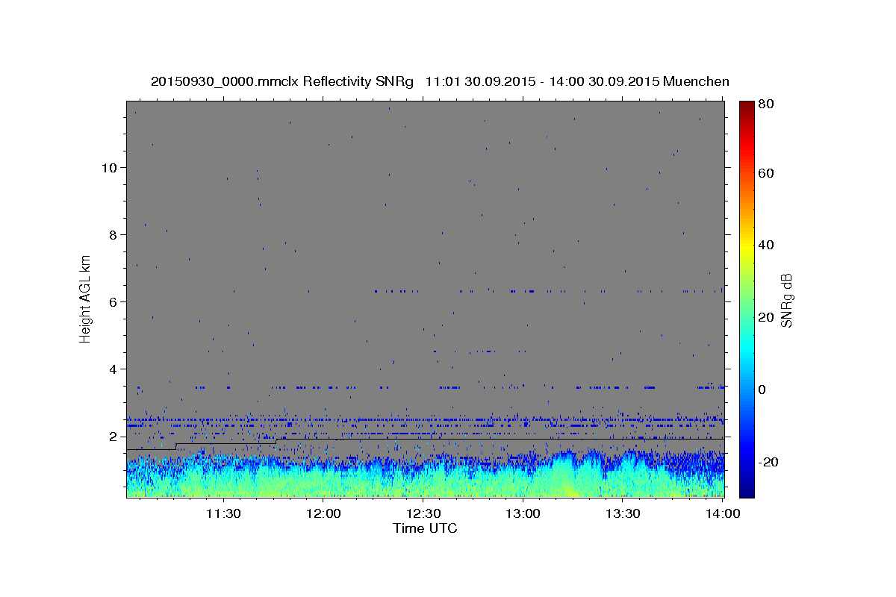The height and width of the screenshot is (597, 896).
Task: Click the height axis value 8
Action: 113,235
